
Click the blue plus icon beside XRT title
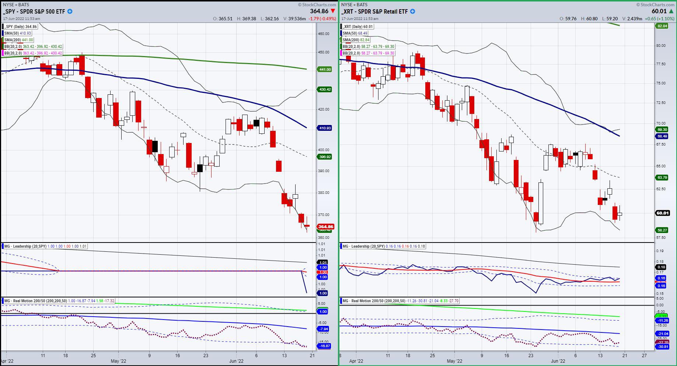click(x=413, y=11)
